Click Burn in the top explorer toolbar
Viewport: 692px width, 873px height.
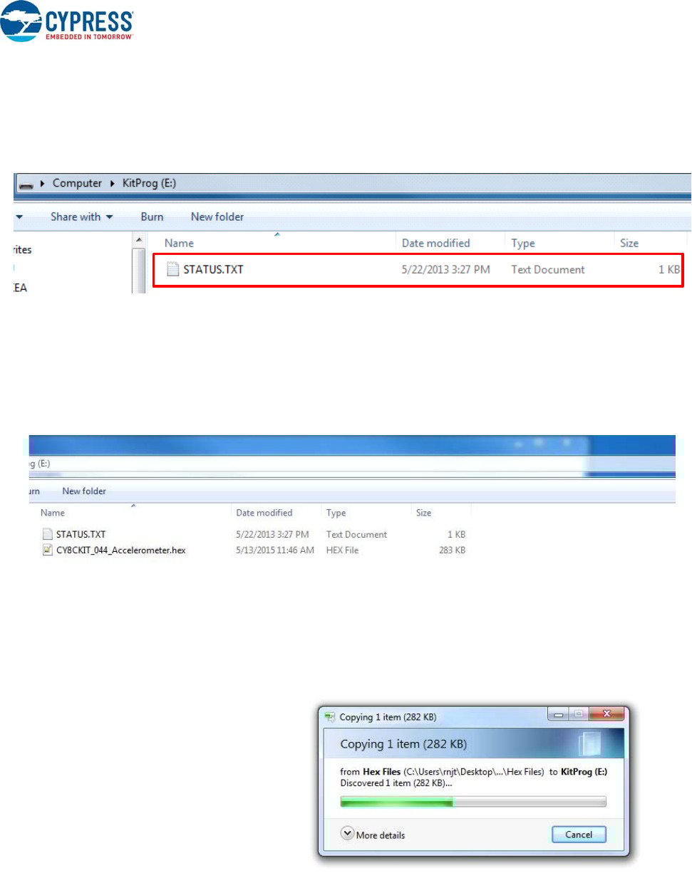(152, 216)
